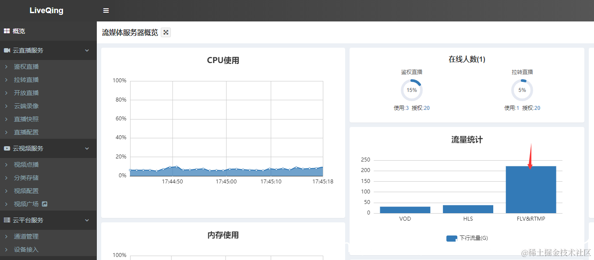Image resolution: width=594 pixels, height=260 pixels.
Task: Click the 流媒体服务器概览 page title
Action: (130, 32)
